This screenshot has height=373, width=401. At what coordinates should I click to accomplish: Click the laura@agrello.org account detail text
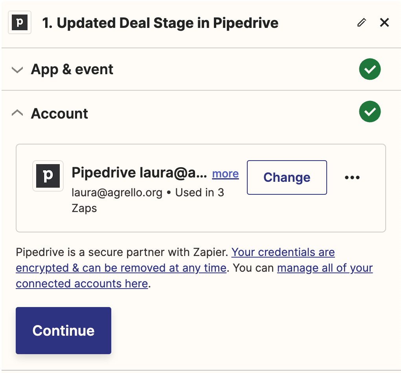(117, 193)
